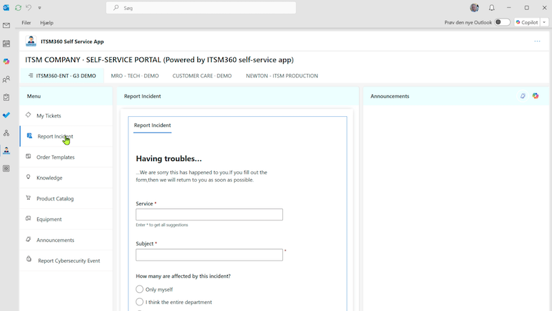Toggle the 'Prøv den nye Outlook' switch
The height and width of the screenshot is (311, 552).
(x=502, y=22)
